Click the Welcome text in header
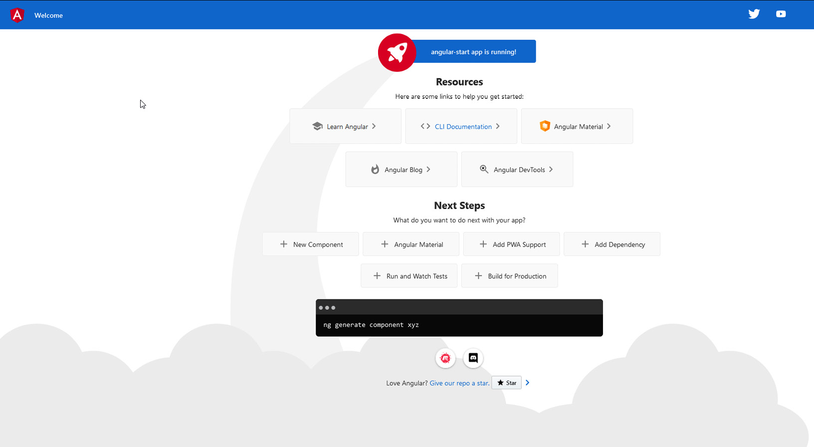 pos(48,15)
